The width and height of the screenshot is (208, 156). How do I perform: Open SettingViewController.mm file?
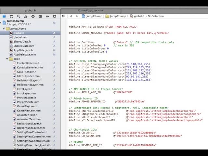[x=34, y=136]
